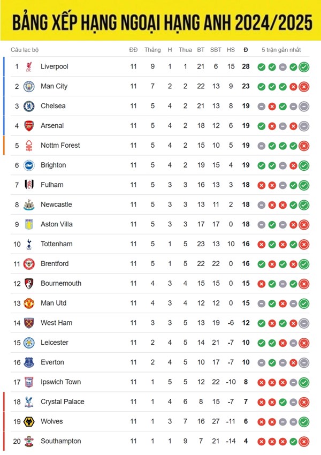Click the Man Utd crest
This screenshot has height=455, width=321.
coord(29,303)
